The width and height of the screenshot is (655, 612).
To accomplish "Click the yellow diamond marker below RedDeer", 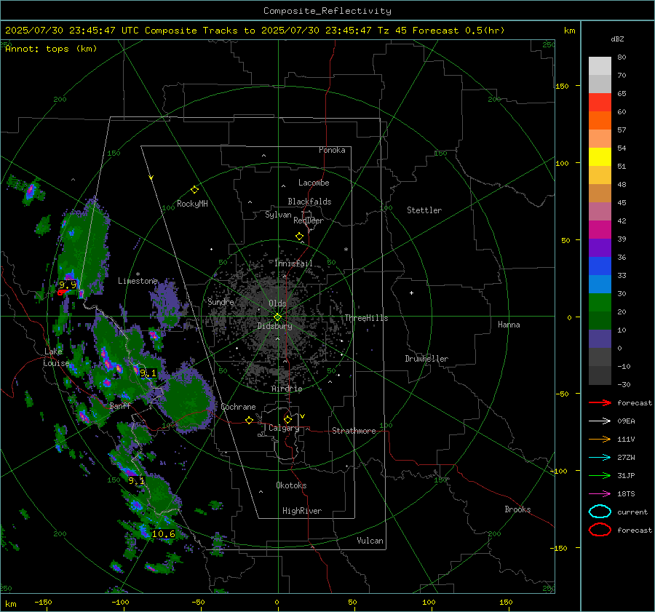I will tap(299, 237).
